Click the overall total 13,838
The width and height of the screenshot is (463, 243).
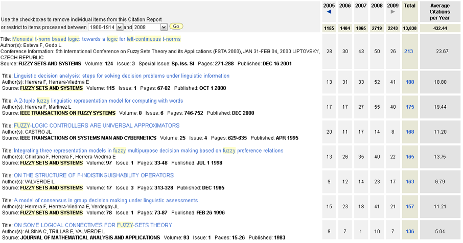click(x=409, y=28)
